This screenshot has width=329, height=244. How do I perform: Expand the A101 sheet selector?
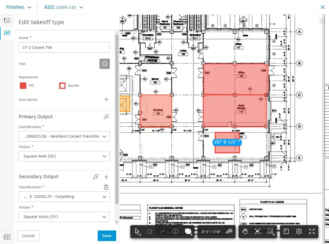[x=64, y=7]
